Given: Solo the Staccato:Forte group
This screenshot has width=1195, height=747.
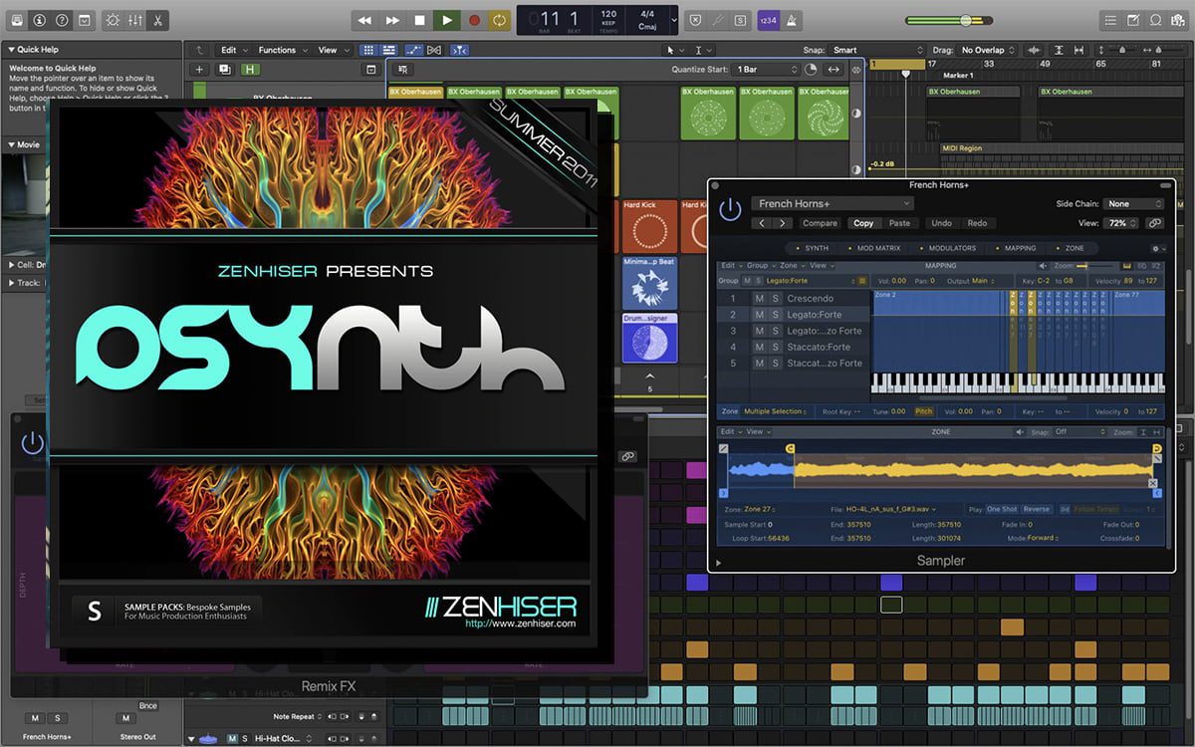Looking at the screenshot, I should (x=776, y=347).
